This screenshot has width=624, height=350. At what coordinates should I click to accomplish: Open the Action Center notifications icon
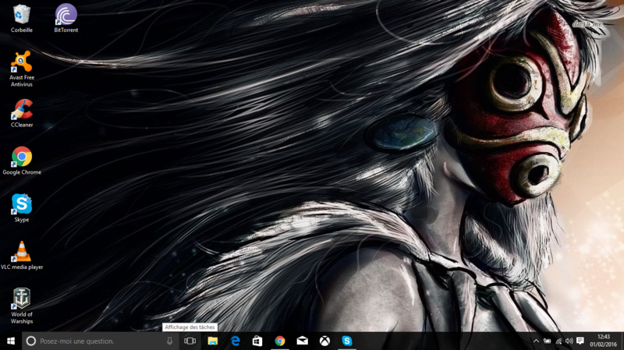click(x=580, y=341)
